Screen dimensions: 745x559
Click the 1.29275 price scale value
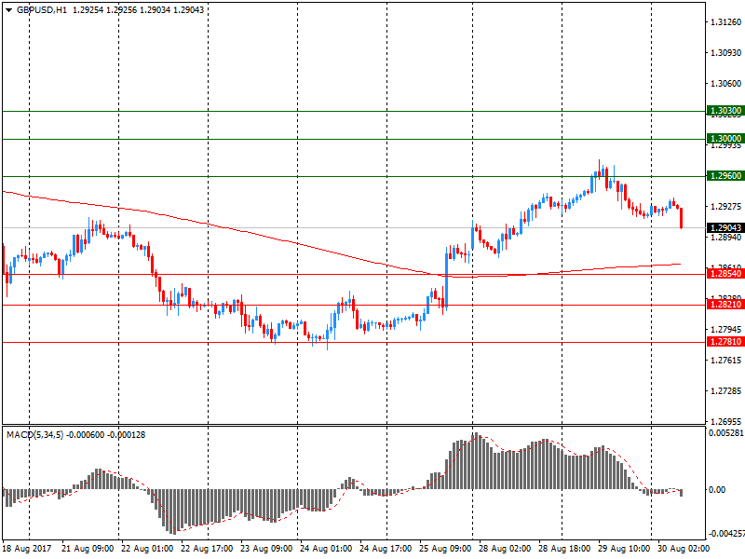[726, 207]
